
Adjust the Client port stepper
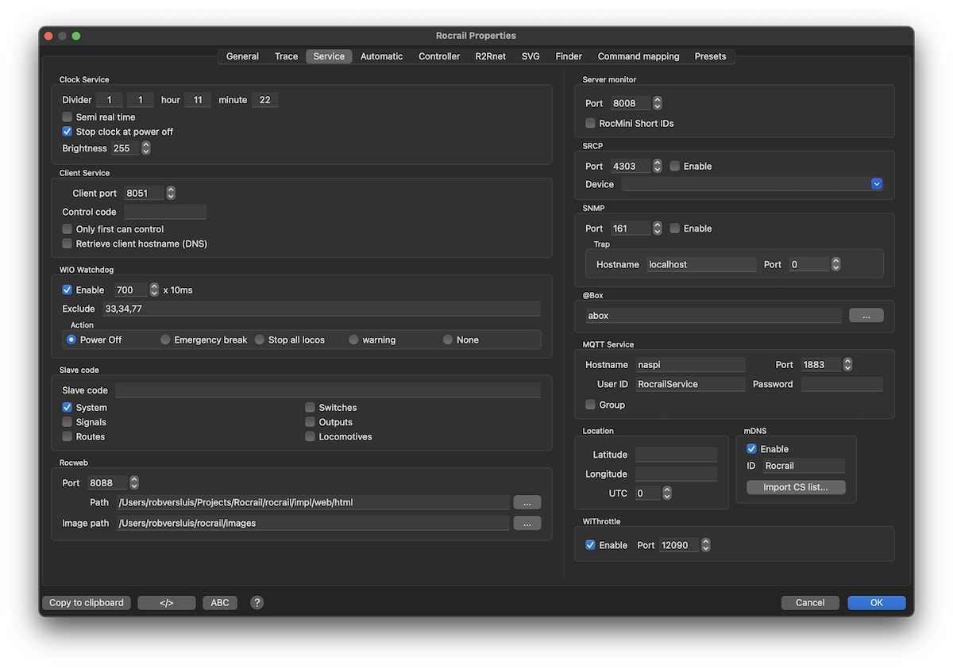click(x=171, y=193)
